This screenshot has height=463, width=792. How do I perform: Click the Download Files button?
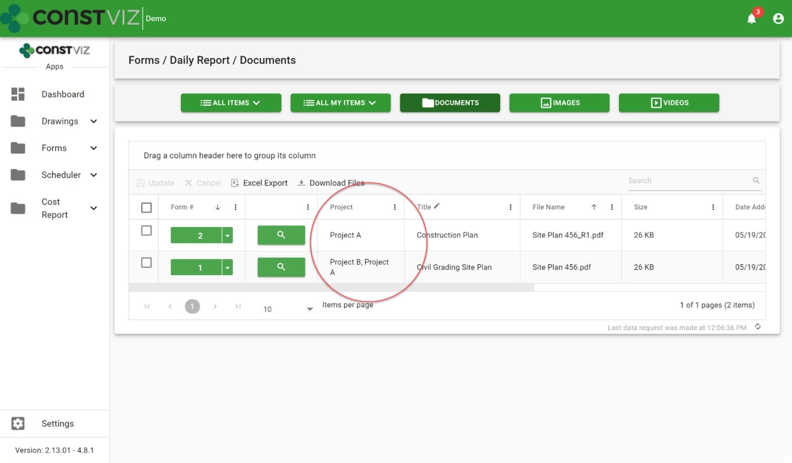coord(331,183)
